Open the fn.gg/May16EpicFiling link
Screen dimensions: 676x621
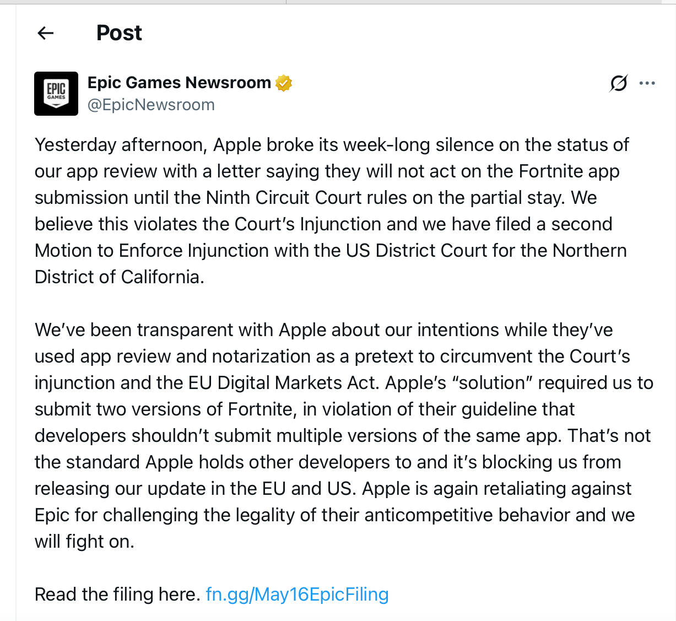(x=297, y=594)
